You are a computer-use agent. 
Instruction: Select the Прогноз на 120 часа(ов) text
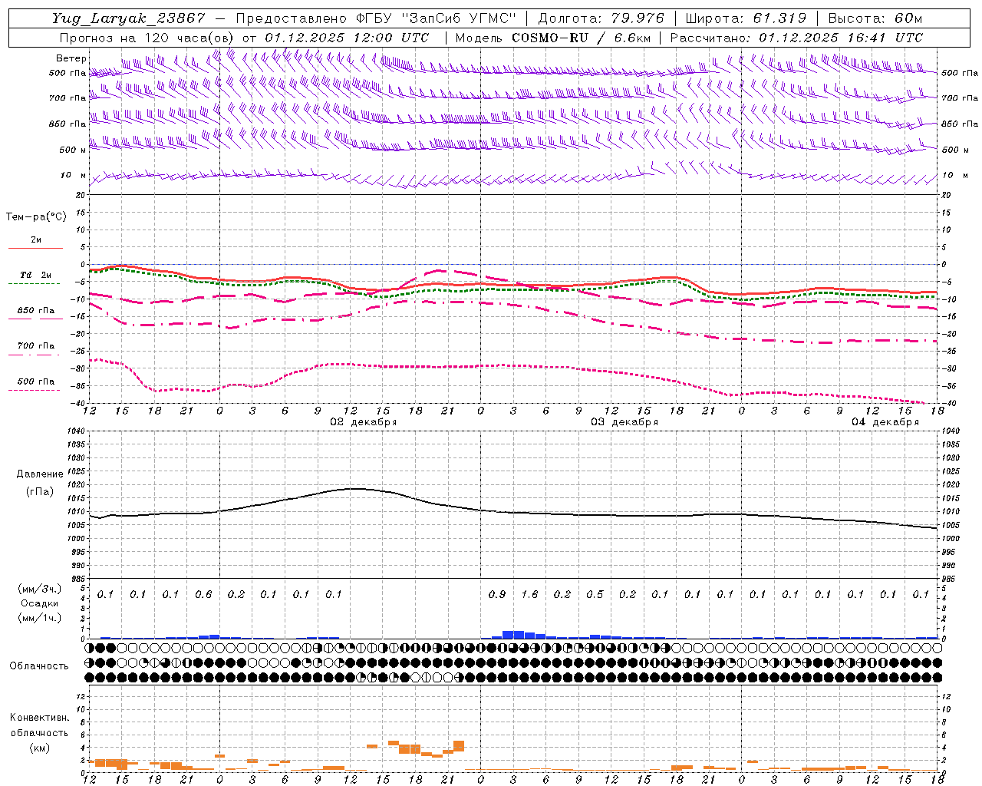coord(147,38)
